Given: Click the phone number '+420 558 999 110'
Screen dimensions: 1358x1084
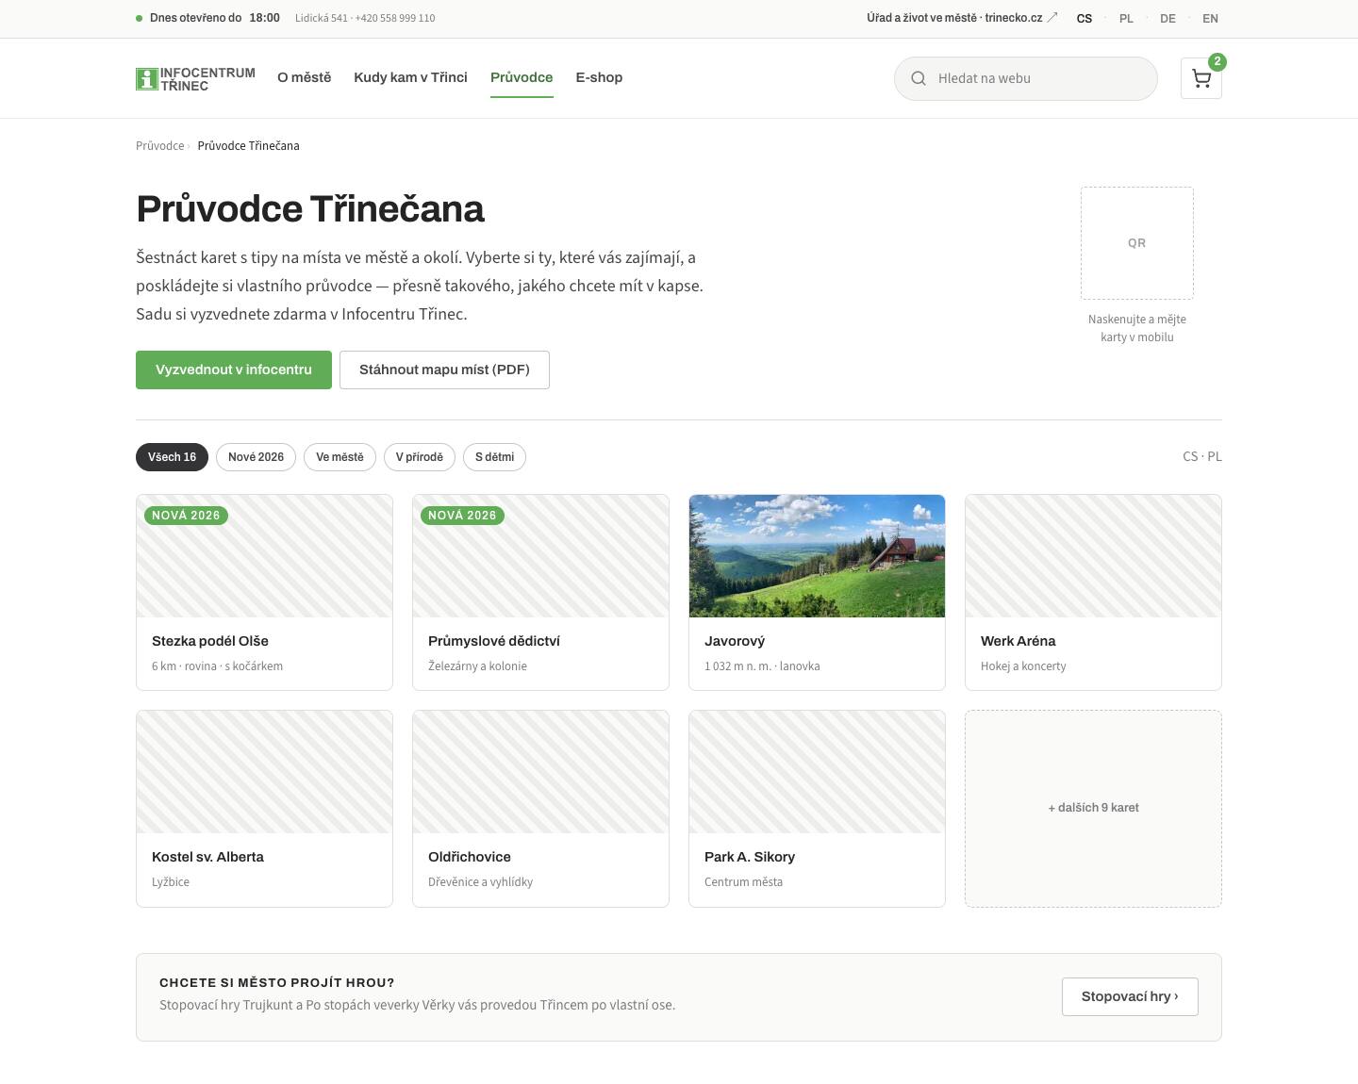Looking at the screenshot, I should coord(395,18).
